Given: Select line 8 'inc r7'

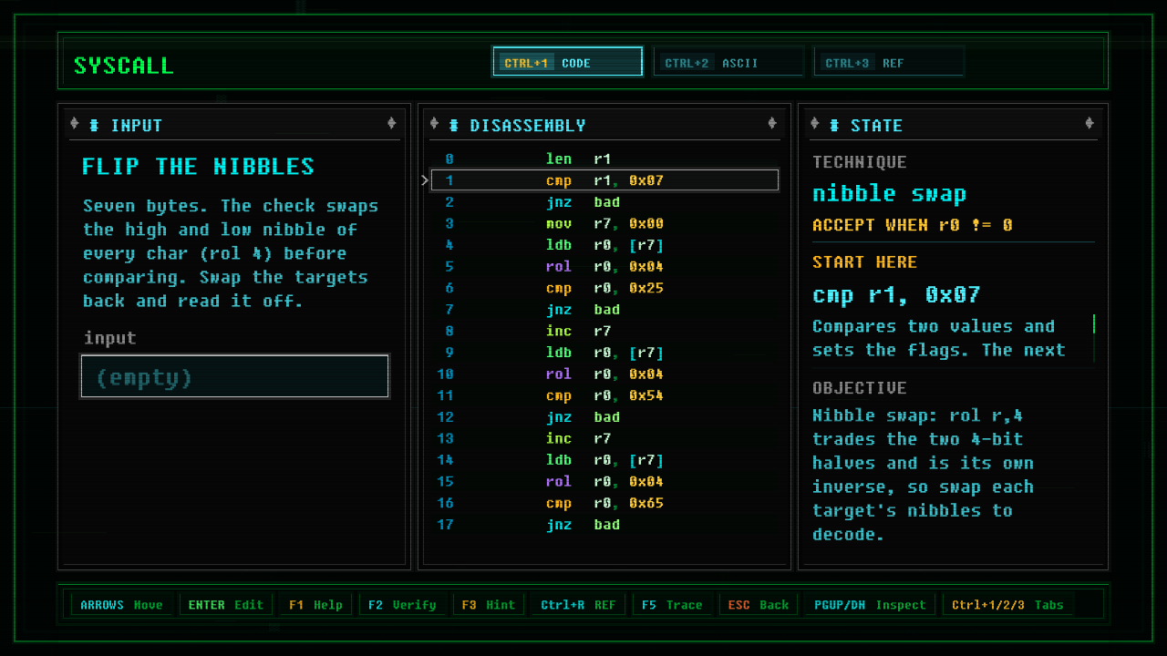Looking at the screenshot, I should pyautogui.click(x=604, y=331).
